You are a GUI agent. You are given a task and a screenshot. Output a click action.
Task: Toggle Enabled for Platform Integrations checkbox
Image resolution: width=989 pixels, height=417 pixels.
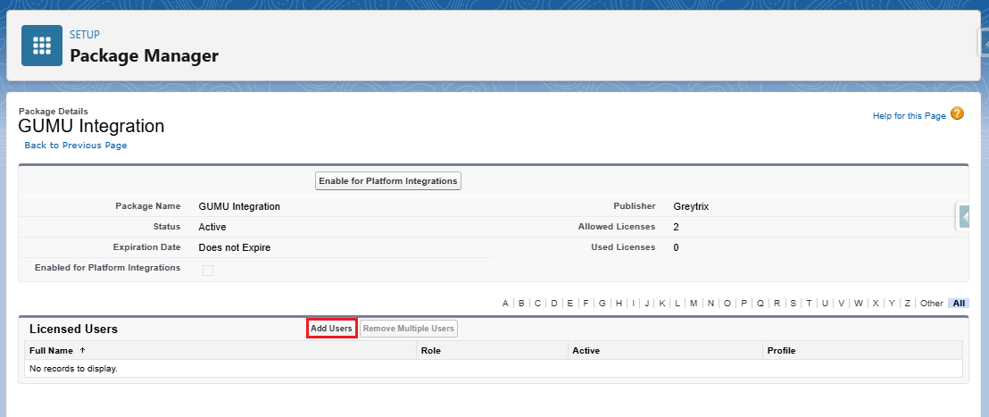click(x=207, y=270)
